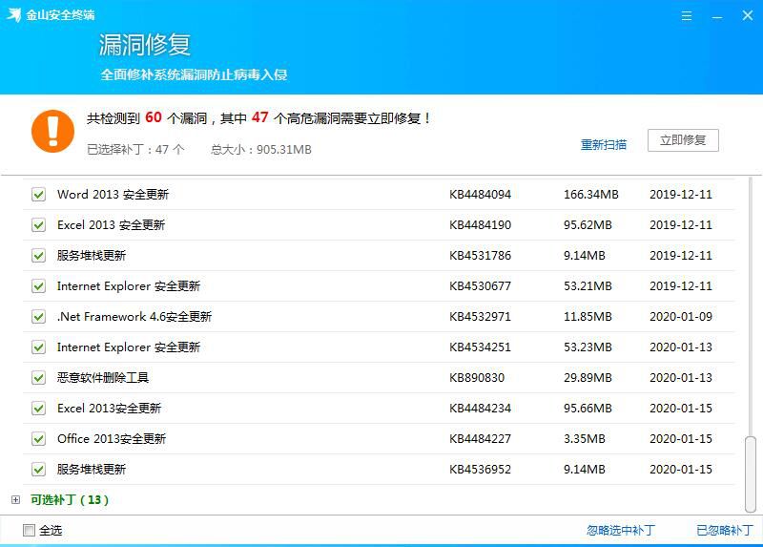The image size is (763, 547).
Task: Click KB4531786 patch number
Action: pyautogui.click(x=481, y=255)
